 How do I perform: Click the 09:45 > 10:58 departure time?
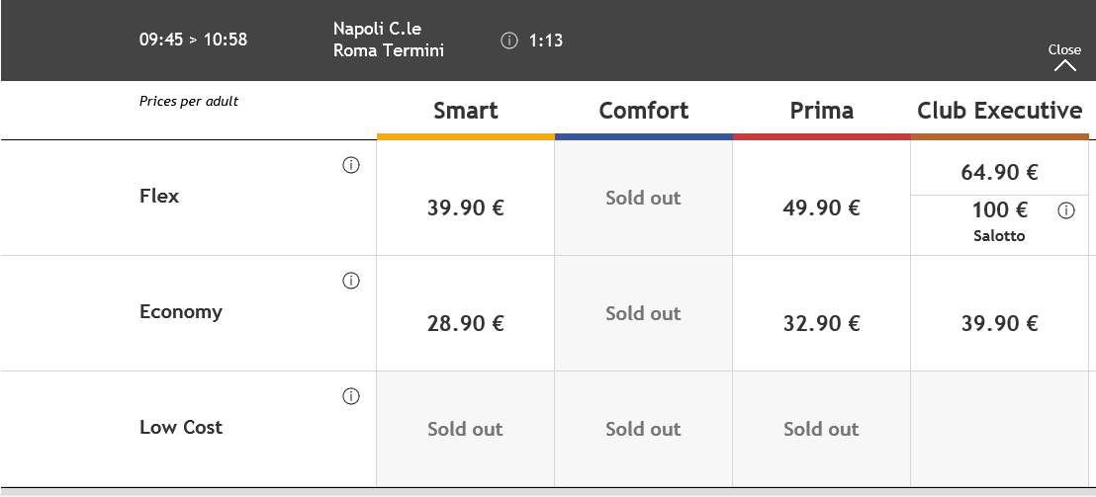(193, 40)
